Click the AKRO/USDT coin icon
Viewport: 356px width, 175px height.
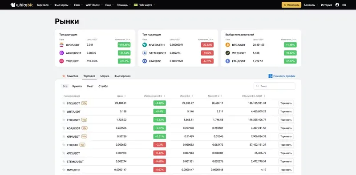coord(61,53)
